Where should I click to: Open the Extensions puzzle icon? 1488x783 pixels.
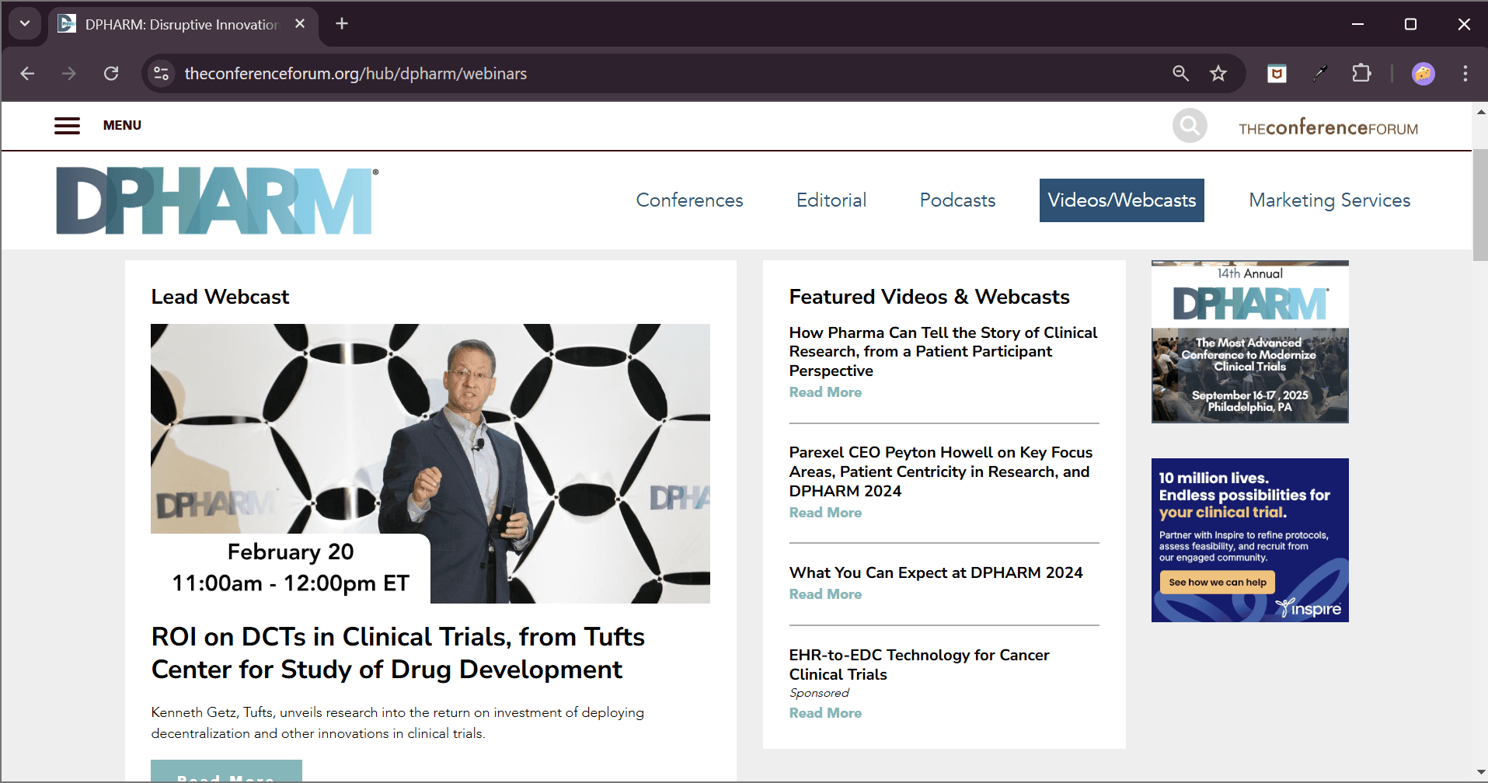pos(1361,74)
